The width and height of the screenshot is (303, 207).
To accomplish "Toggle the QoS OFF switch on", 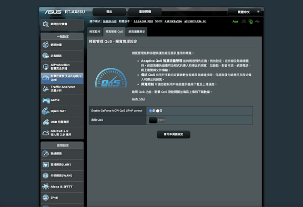I will (x=157, y=120).
